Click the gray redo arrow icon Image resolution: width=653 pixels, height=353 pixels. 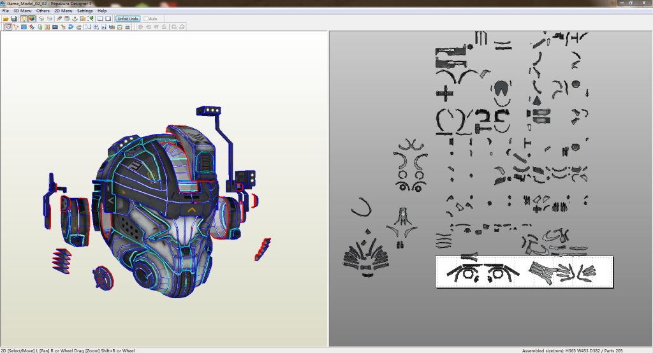[78, 27]
